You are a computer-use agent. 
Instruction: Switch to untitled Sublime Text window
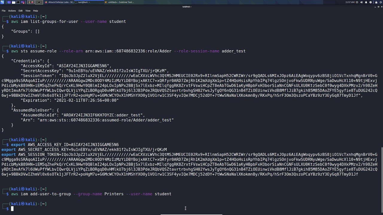[x=119, y=2]
